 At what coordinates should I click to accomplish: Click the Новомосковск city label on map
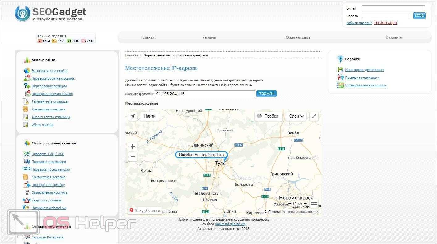(x=296, y=198)
